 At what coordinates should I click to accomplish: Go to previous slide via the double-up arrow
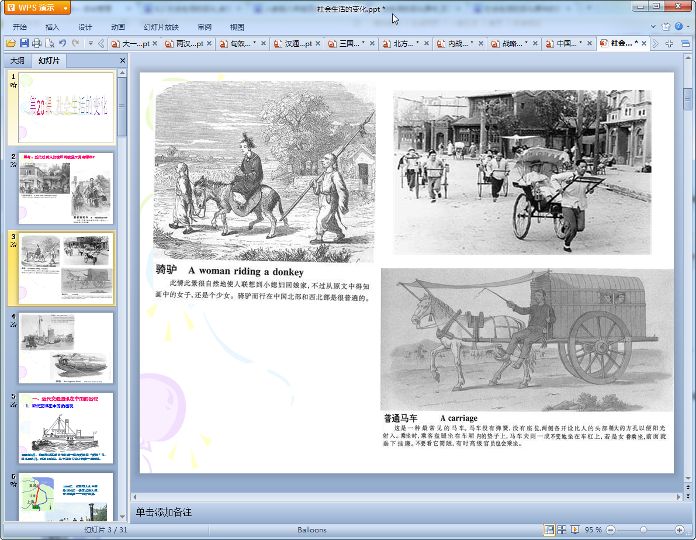(688, 487)
